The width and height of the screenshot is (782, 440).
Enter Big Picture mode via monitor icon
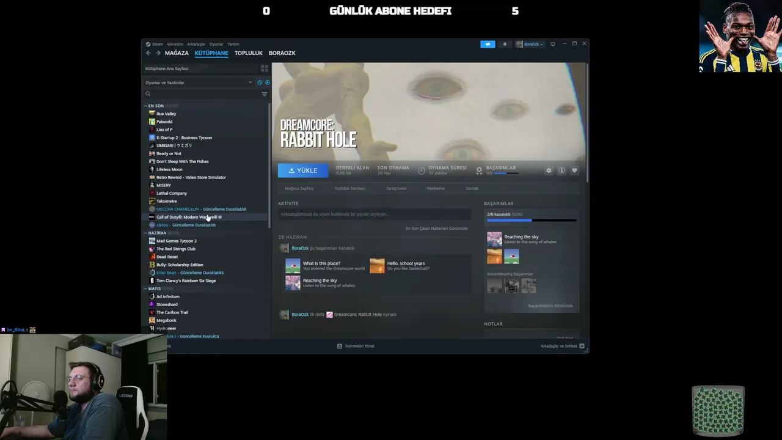point(553,44)
